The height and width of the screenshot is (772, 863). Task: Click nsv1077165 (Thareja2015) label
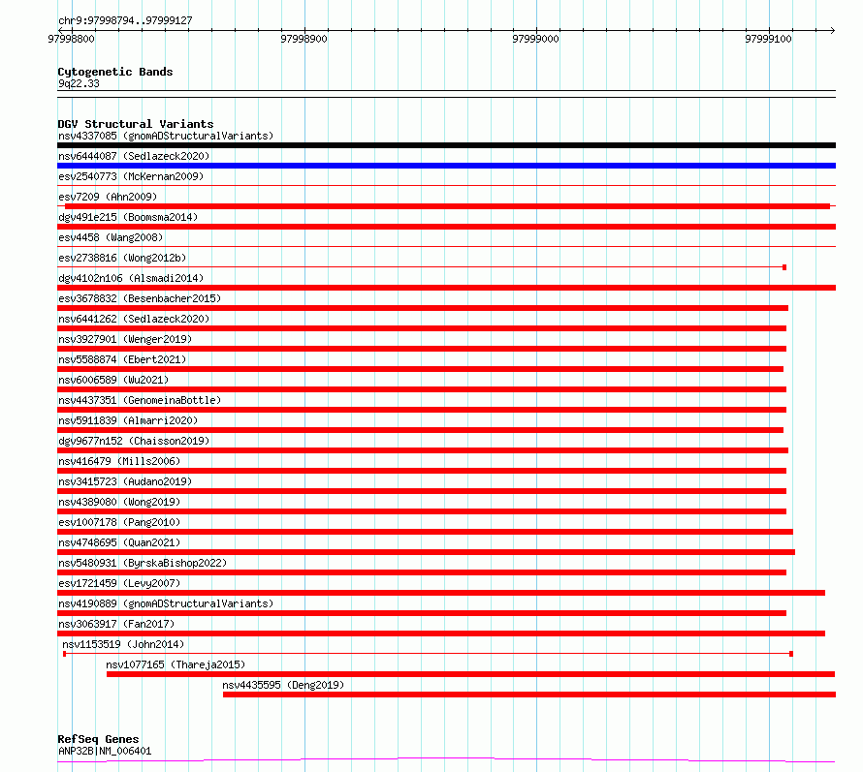coord(176,664)
